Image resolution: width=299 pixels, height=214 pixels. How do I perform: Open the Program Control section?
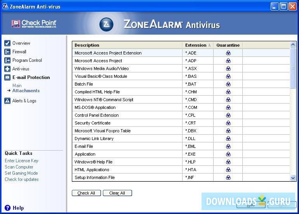(x=27, y=60)
